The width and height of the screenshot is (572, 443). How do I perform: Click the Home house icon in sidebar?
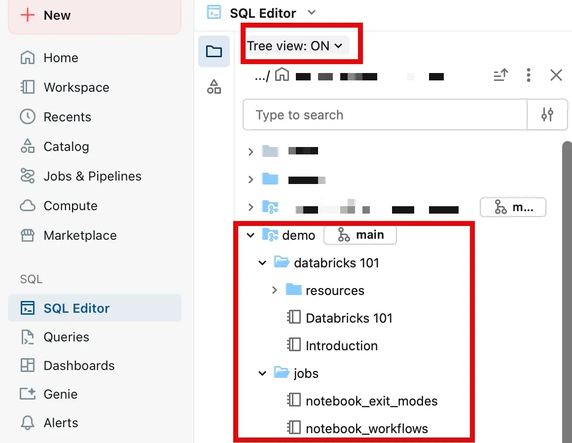(27, 58)
